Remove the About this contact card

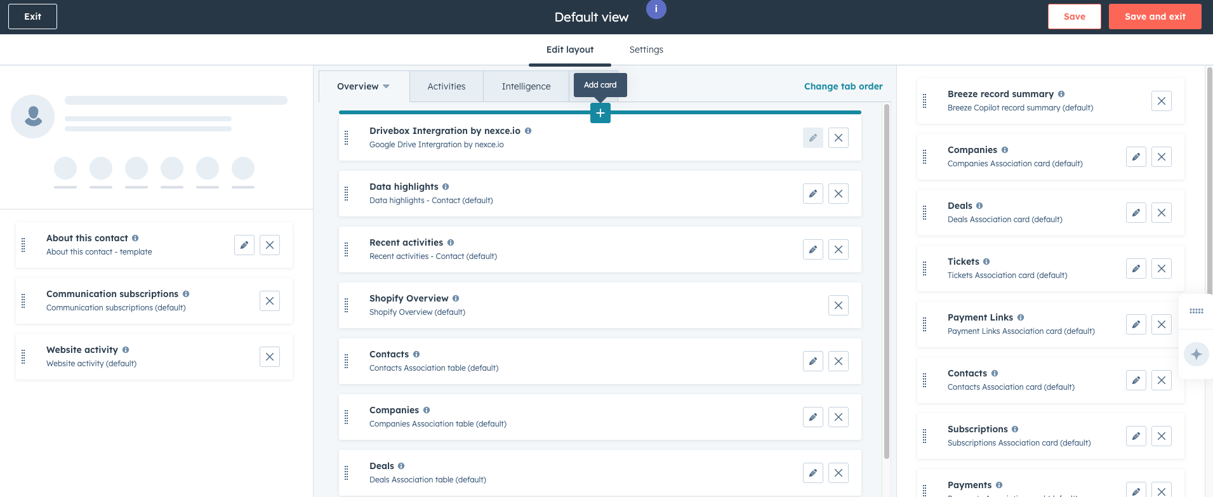(x=269, y=245)
